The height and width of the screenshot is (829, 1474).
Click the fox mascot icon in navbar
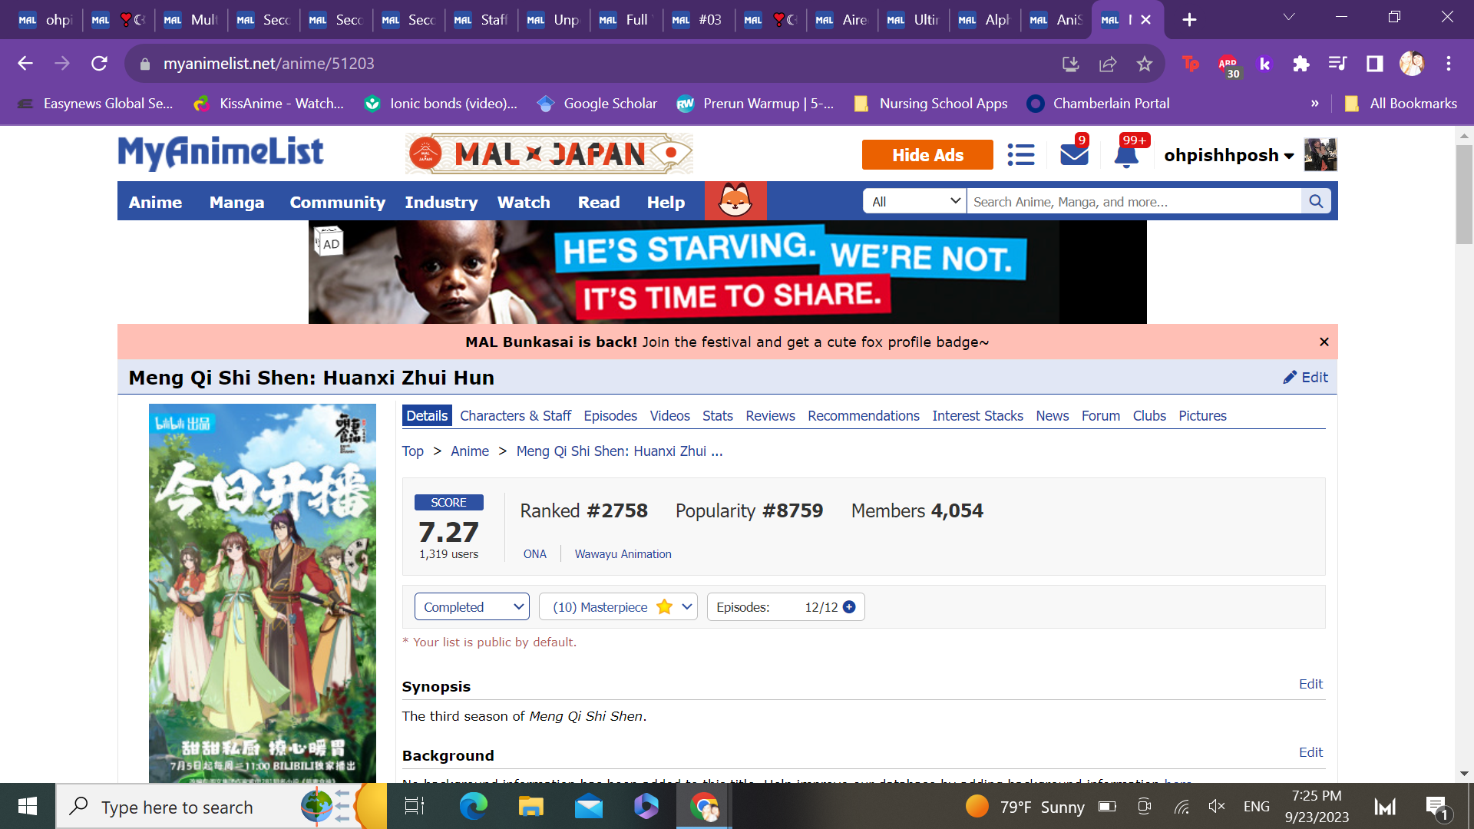click(x=735, y=201)
